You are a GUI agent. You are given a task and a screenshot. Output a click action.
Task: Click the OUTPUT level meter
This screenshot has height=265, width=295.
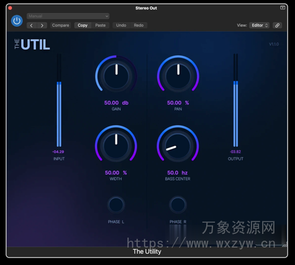click(235, 100)
